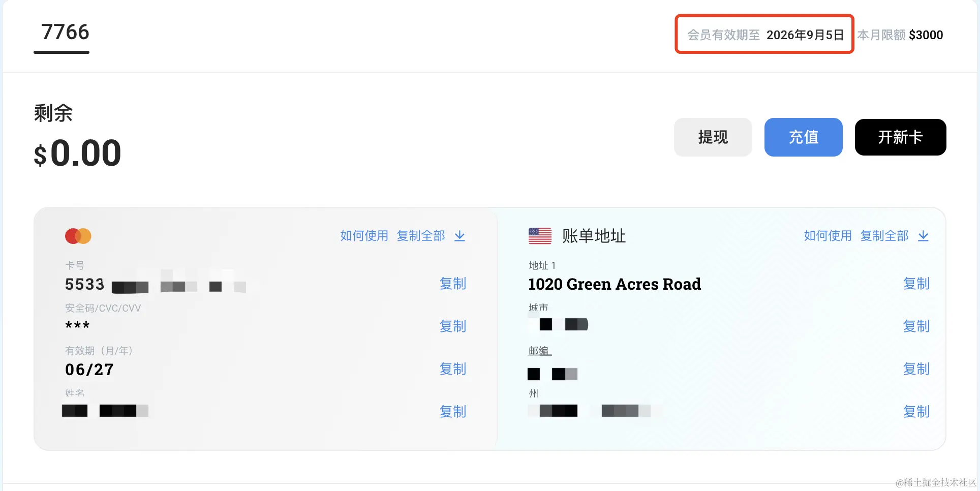This screenshot has width=980, height=491.
Task: Click the download arrow icon in card panel
Action: pyautogui.click(x=460, y=236)
